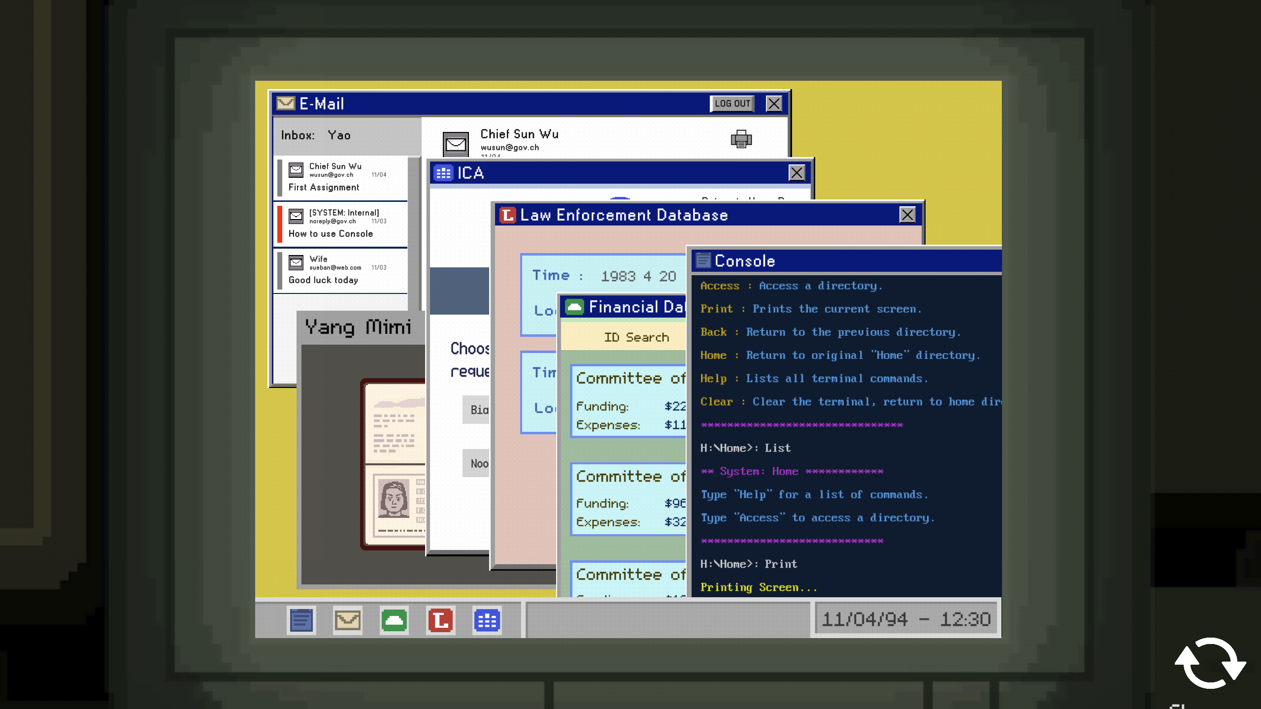1261x709 pixels.
Task: Open the "First Assignment" email from Chief Sun Wu
Action: click(x=341, y=177)
